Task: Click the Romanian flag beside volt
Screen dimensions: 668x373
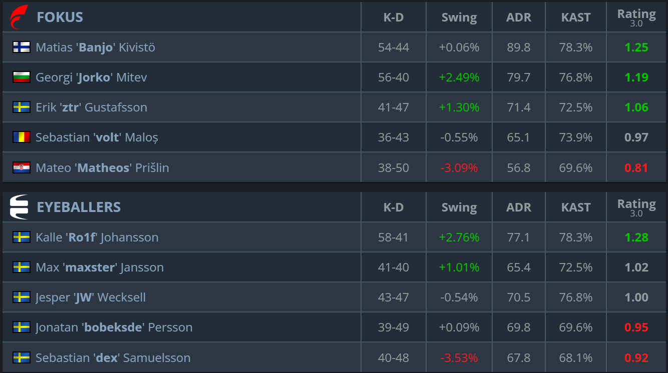Action: (22, 137)
